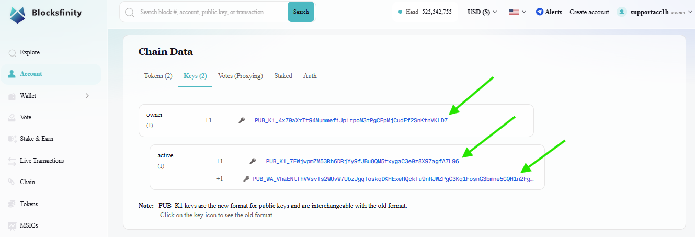Viewport: 695px width, 237px height.
Task: Click the Telegram Alerts icon
Action: click(x=540, y=12)
